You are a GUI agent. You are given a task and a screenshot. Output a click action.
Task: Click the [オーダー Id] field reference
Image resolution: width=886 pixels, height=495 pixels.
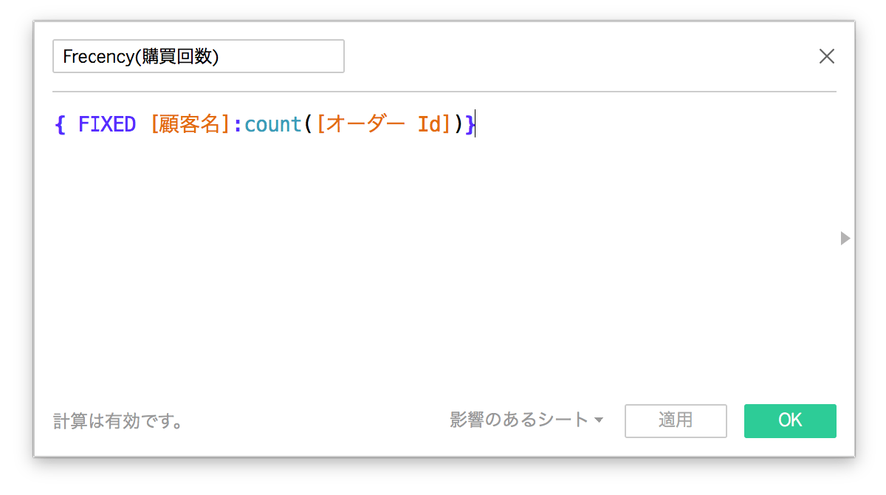382,125
